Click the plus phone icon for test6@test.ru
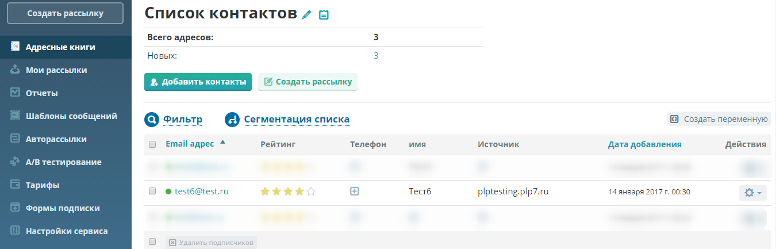Screen dimensions: 776x249 click(355, 191)
